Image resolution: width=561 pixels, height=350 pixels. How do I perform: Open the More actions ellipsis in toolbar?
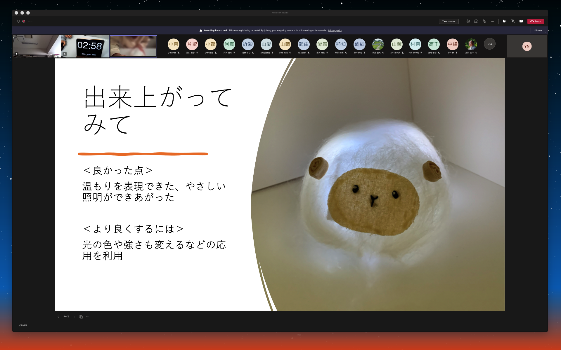tap(492, 21)
